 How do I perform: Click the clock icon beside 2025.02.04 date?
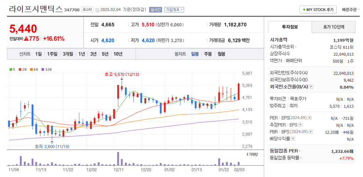pos(97,10)
